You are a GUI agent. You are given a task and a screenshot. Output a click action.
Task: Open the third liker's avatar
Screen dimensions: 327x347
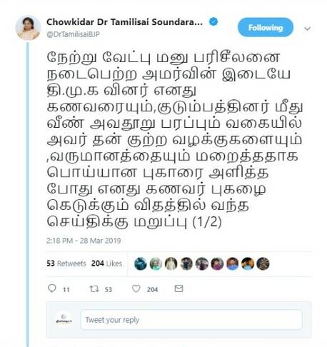pos(171,263)
